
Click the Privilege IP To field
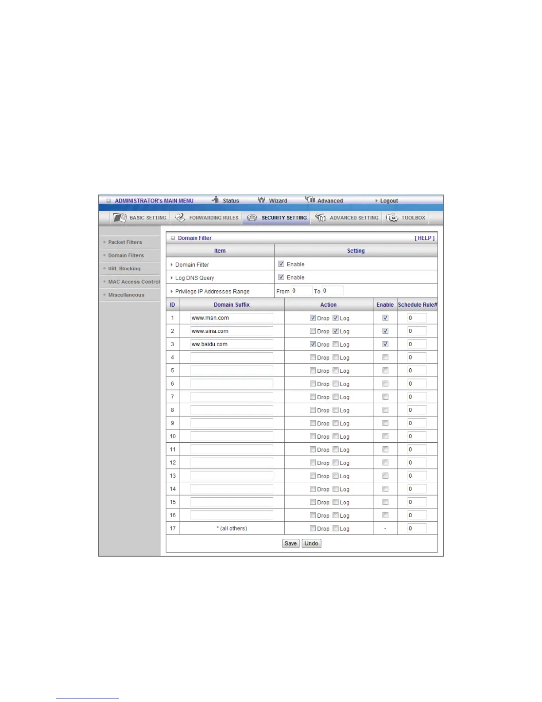[332, 291]
